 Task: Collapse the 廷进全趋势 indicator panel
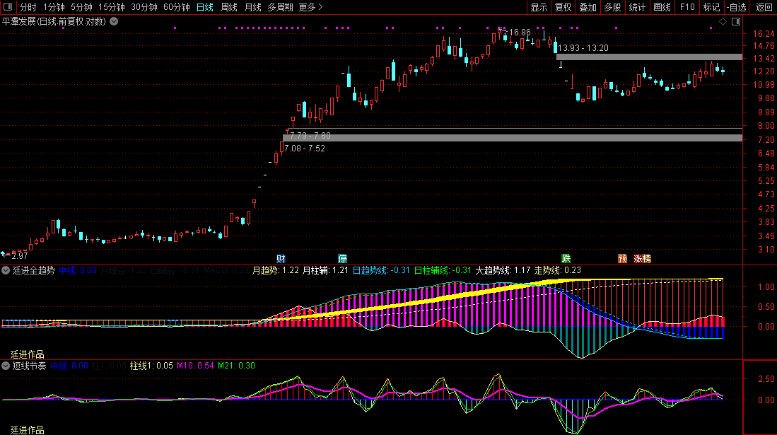(x=6, y=269)
